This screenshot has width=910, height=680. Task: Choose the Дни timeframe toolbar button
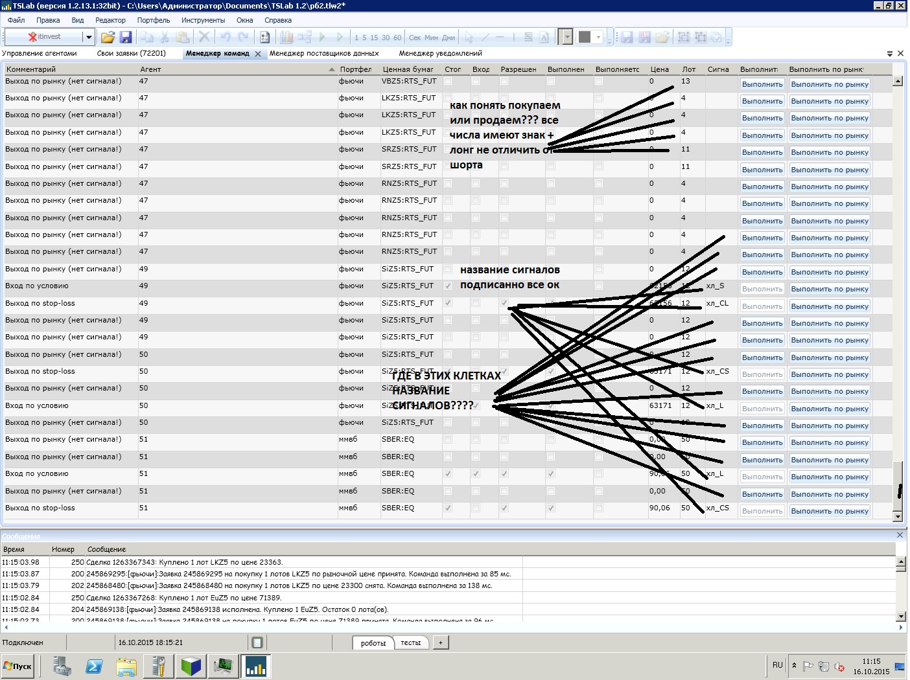pyautogui.click(x=449, y=38)
